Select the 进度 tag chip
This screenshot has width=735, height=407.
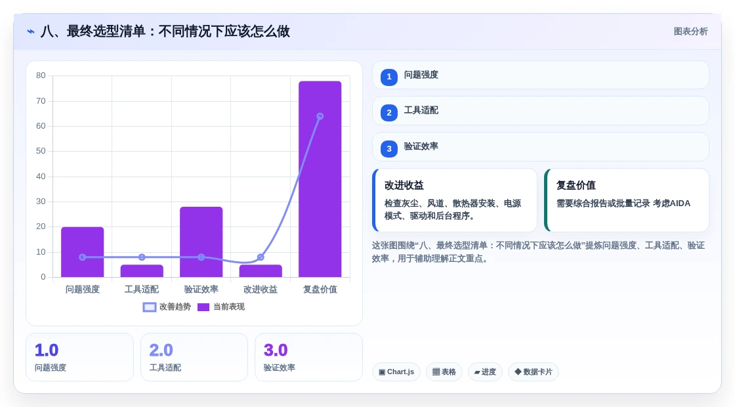click(485, 372)
